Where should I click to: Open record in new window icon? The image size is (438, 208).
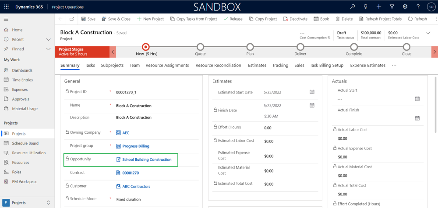tap(72, 19)
